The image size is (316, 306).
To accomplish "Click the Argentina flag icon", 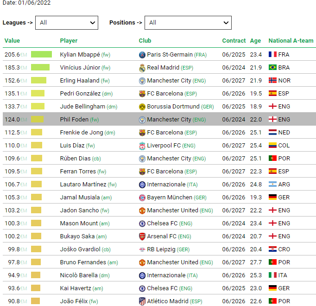I will tap(272, 184).
